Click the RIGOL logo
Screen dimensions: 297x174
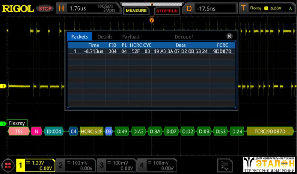pos(17,8)
